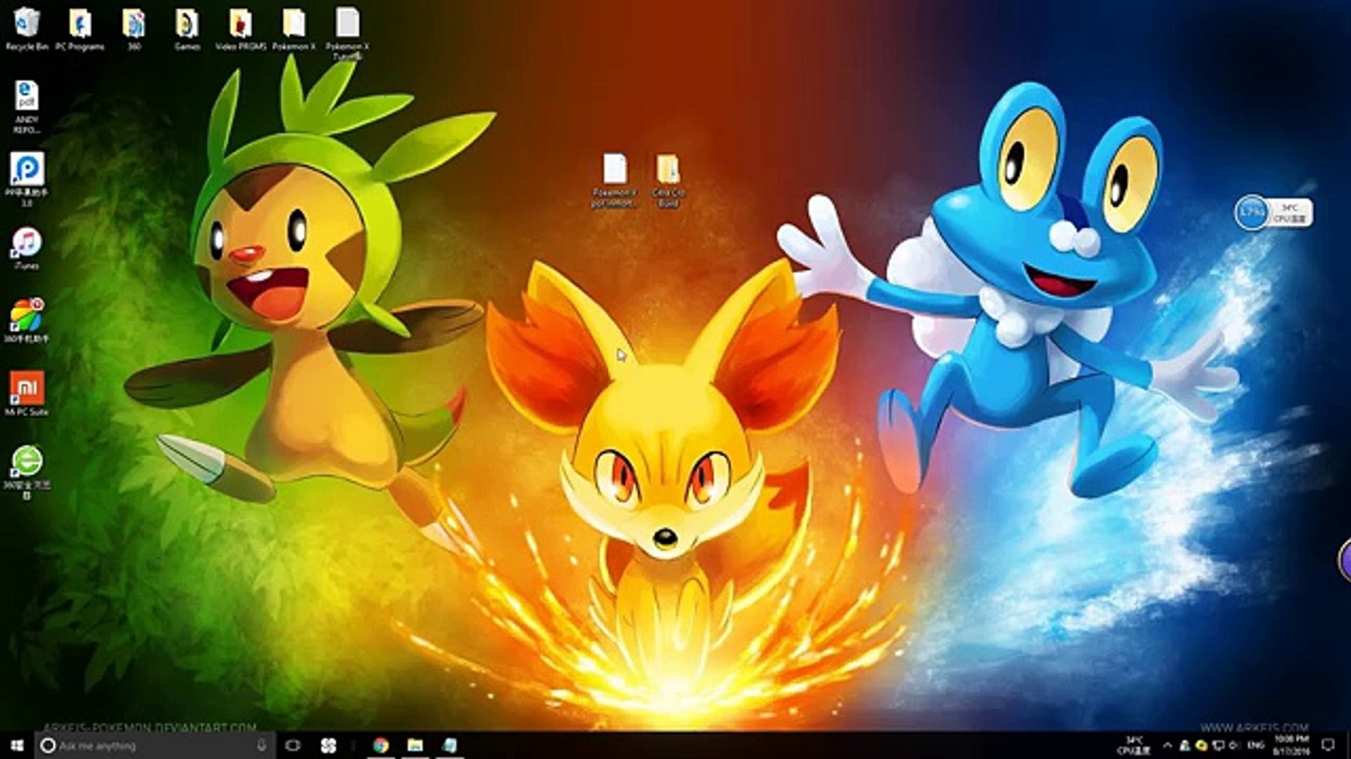Switch input language via ENG indicator
1351x759 pixels.
1256,746
